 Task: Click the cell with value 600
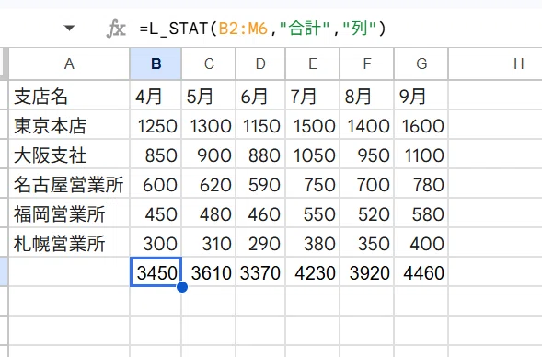(x=156, y=183)
